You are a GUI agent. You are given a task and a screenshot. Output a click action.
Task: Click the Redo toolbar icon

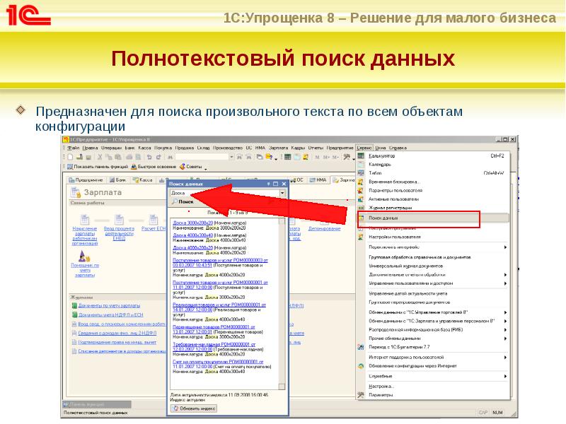point(158,157)
